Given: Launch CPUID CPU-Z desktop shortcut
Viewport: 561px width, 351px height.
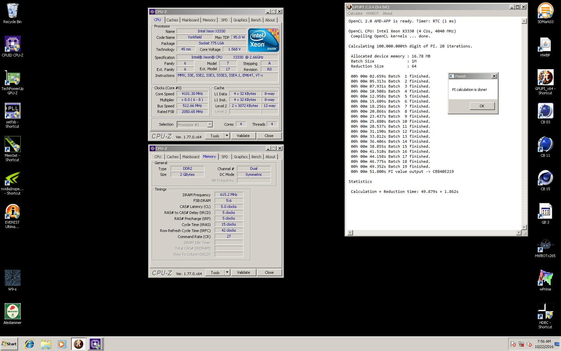Looking at the screenshot, I should pyautogui.click(x=12, y=47).
